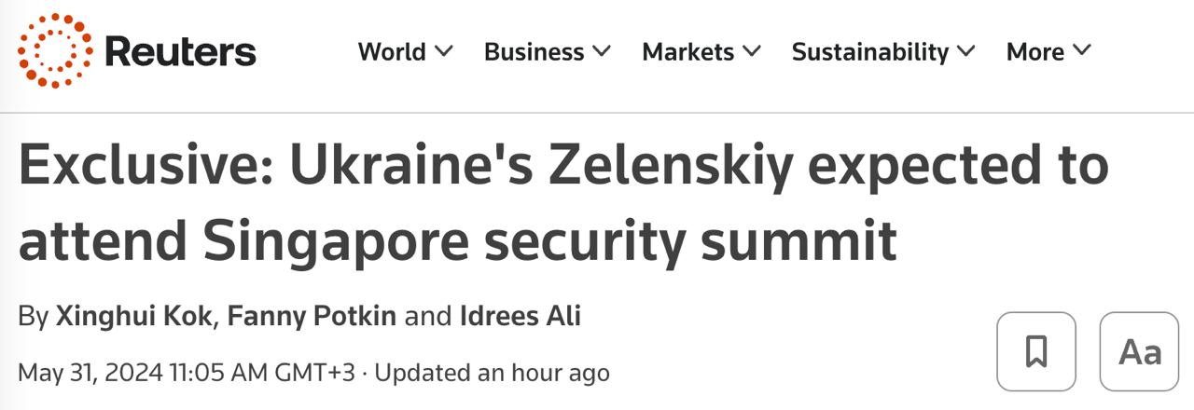Open the More menu label
This screenshot has height=410, width=1194.
click(1034, 52)
